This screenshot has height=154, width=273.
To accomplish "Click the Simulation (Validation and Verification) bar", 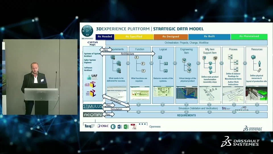I will (198, 108).
